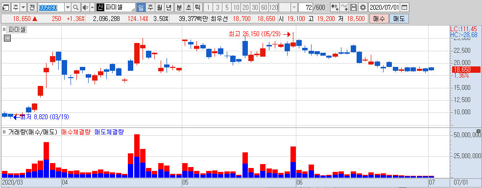Viewport: 482px width, 188px height.
Task: Open the 주 market type dropdown arrow
Action: [x=24, y=7]
